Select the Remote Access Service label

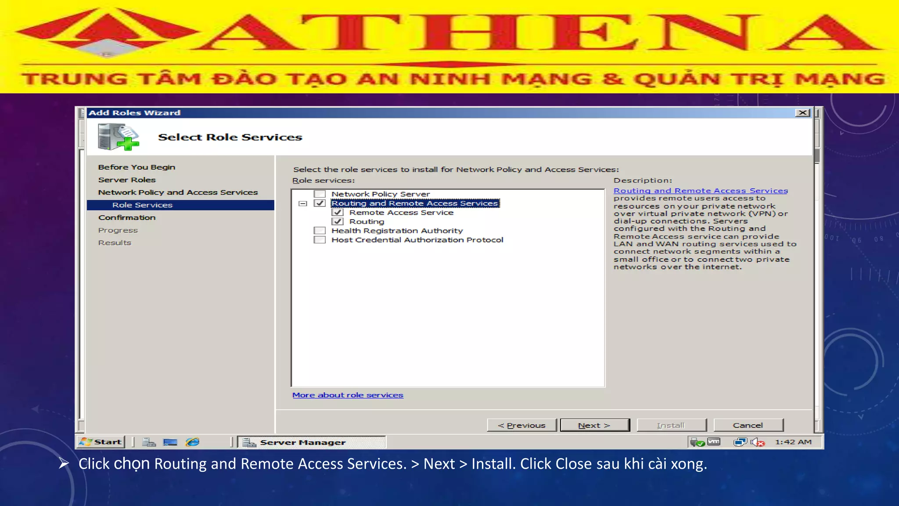click(x=401, y=212)
